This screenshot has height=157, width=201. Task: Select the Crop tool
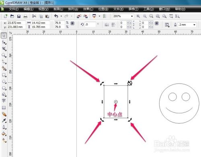tap(4, 49)
